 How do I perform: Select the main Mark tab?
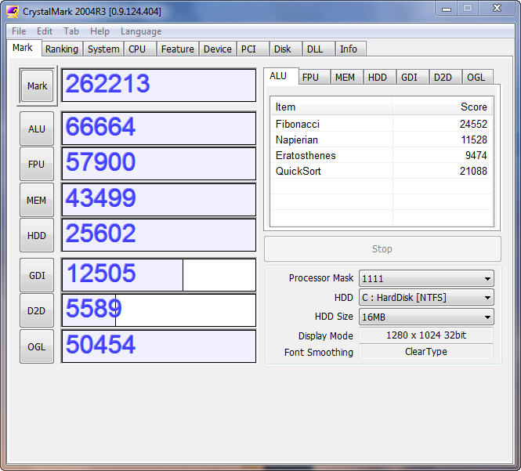[x=23, y=48]
